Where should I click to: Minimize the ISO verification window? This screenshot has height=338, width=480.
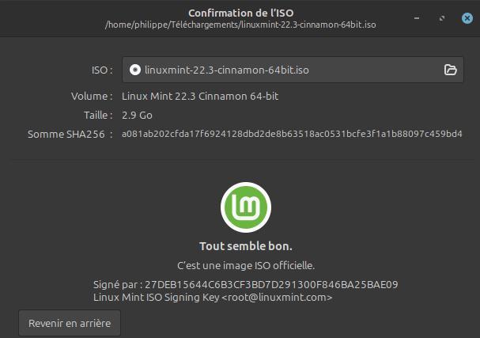pos(417,18)
